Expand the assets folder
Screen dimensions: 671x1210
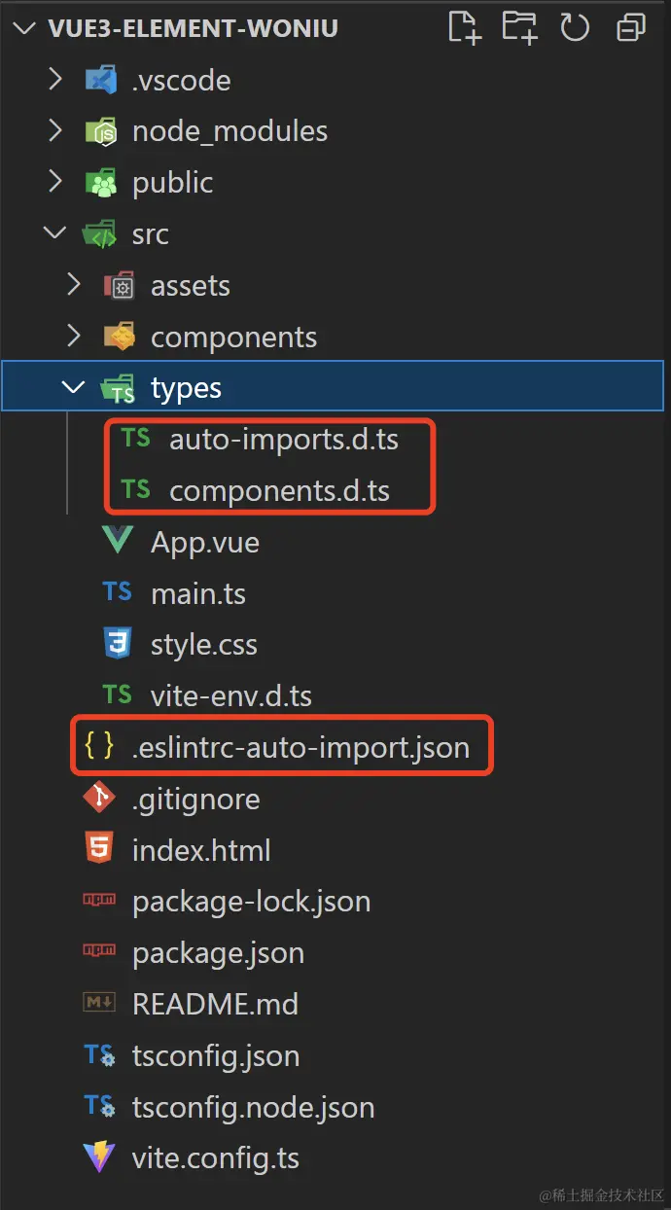tap(74, 284)
